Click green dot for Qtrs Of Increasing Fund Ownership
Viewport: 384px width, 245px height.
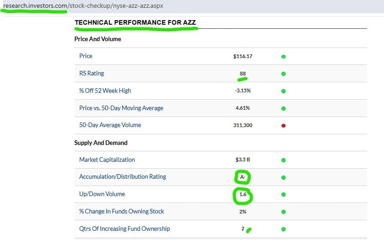(x=283, y=229)
